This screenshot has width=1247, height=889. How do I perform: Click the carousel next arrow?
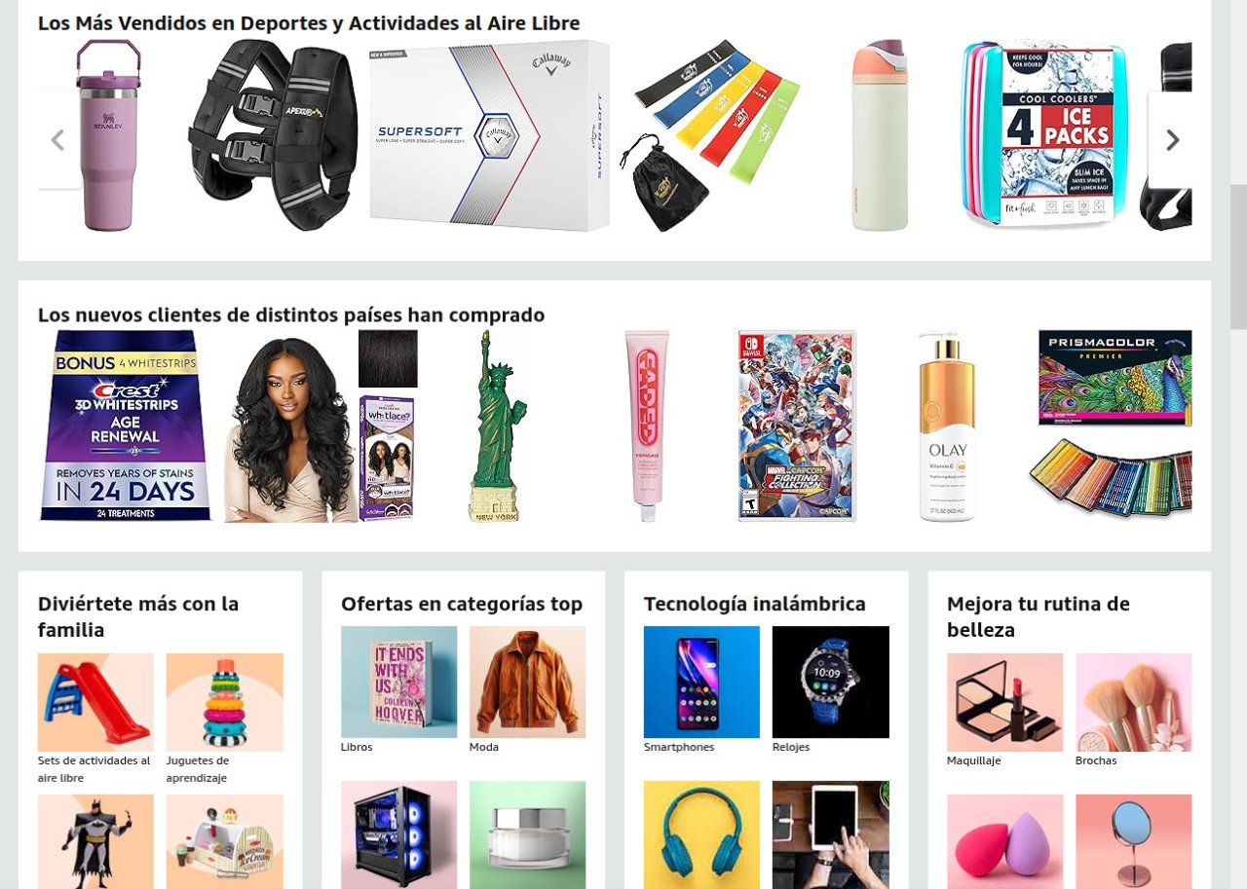[x=1172, y=140]
